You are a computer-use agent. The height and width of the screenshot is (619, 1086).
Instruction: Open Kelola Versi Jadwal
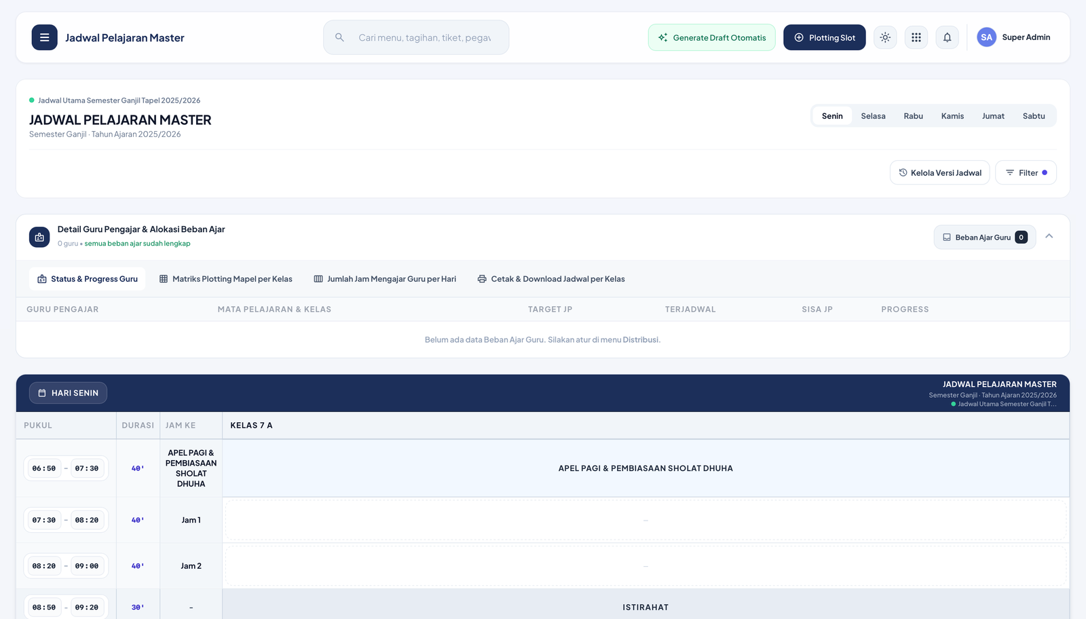point(939,172)
